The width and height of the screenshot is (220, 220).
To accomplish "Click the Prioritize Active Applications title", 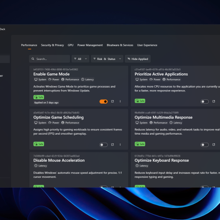I will click(161, 74).
